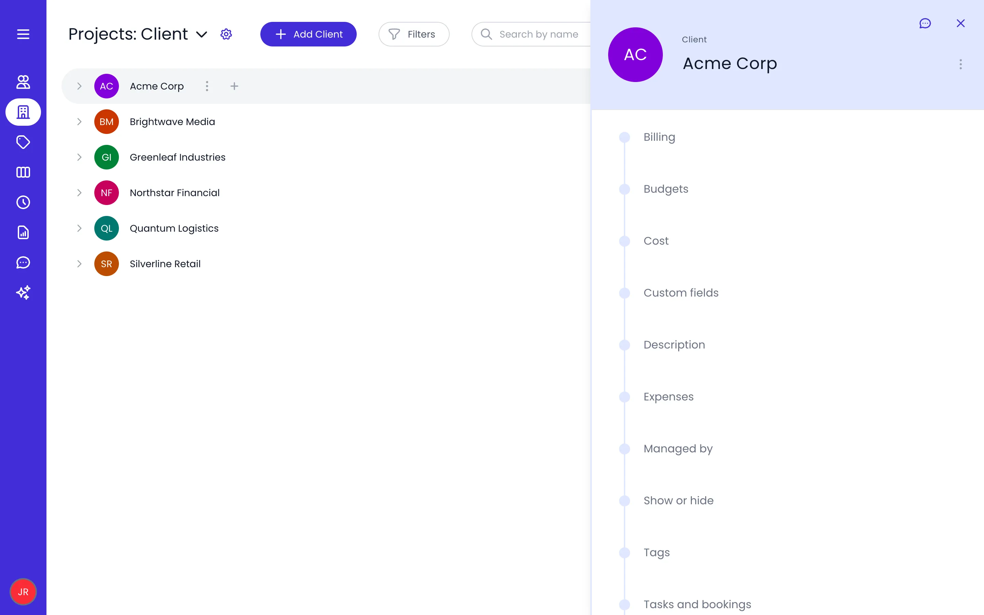Open the board columns icon in sidebar
Image resolution: width=984 pixels, height=615 pixels.
[23, 172]
